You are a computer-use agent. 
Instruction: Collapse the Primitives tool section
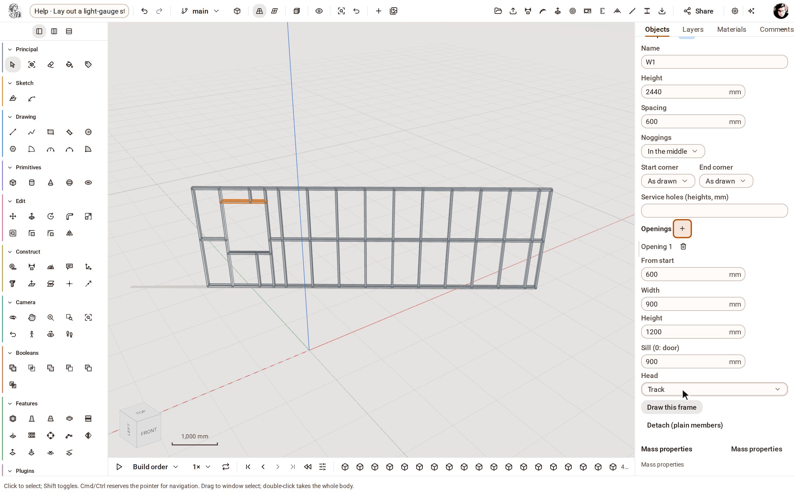click(10, 167)
